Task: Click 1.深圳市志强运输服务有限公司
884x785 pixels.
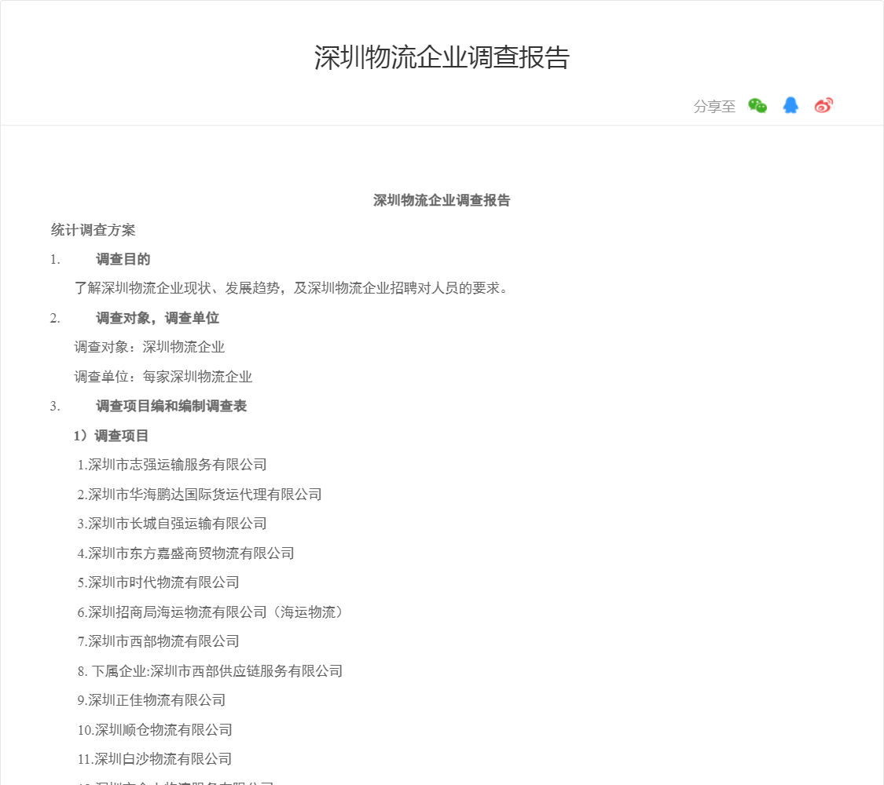Action: click(x=172, y=465)
